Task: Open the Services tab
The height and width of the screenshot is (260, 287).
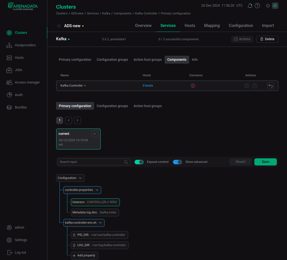Action: (168, 26)
